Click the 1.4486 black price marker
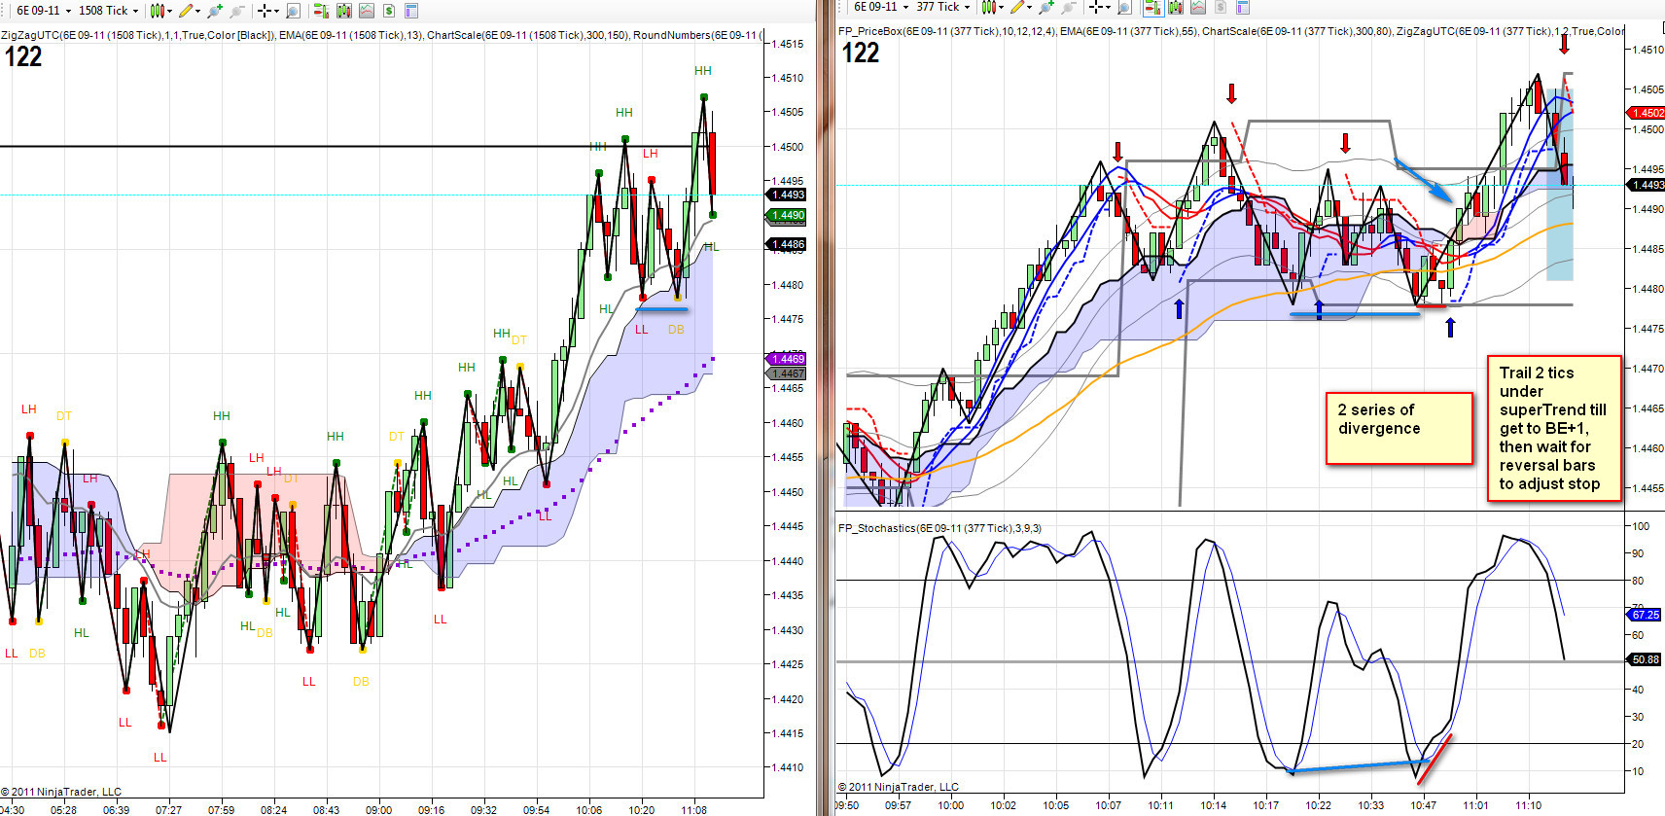 tap(787, 244)
